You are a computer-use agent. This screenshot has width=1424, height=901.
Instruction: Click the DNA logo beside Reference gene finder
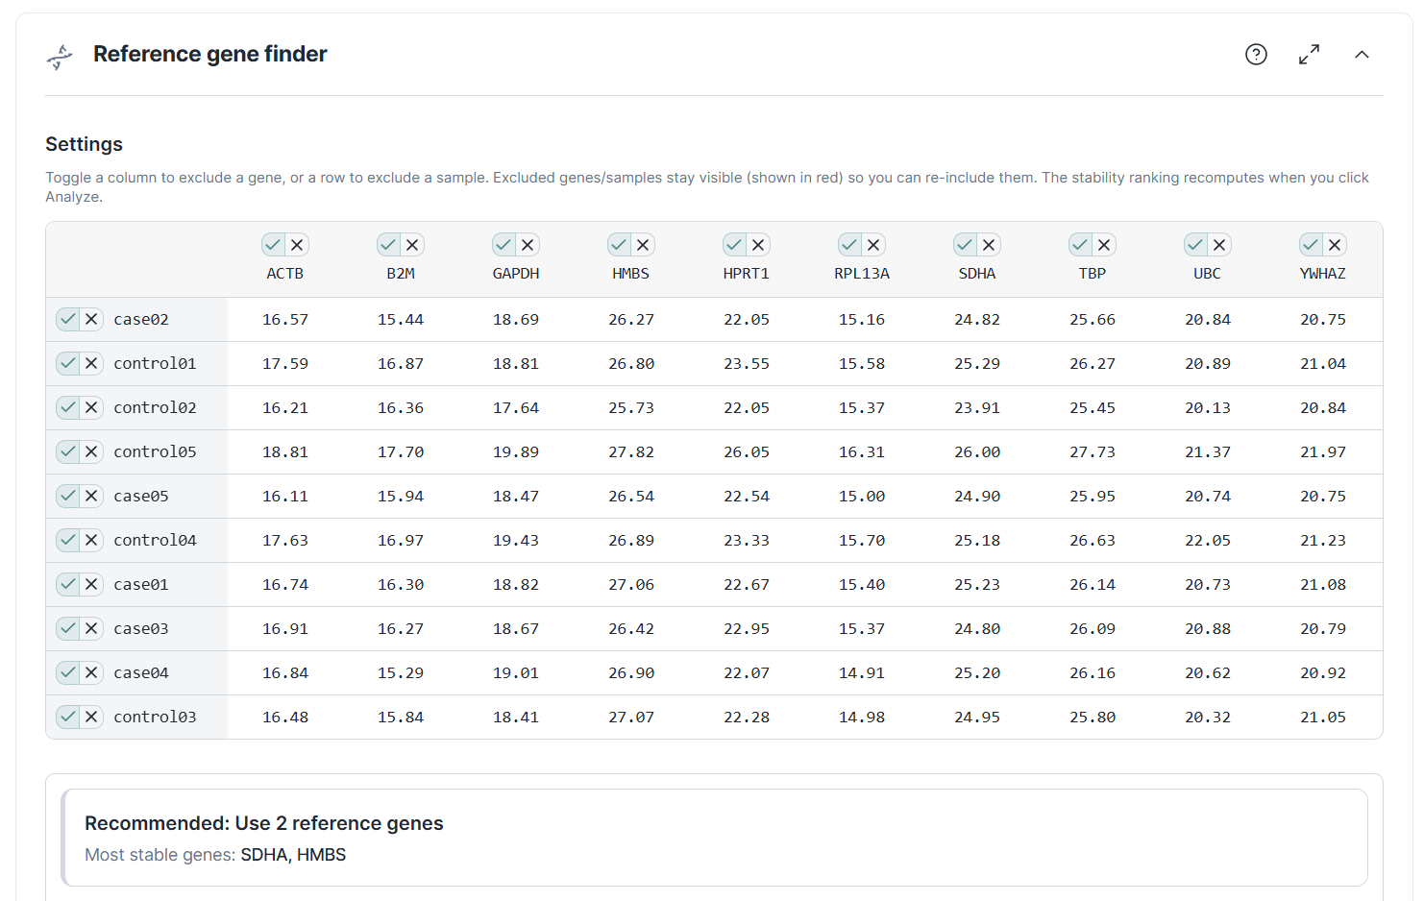pyautogui.click(x=60, y=57)
